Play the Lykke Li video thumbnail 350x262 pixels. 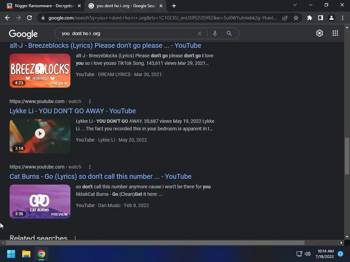40,136
